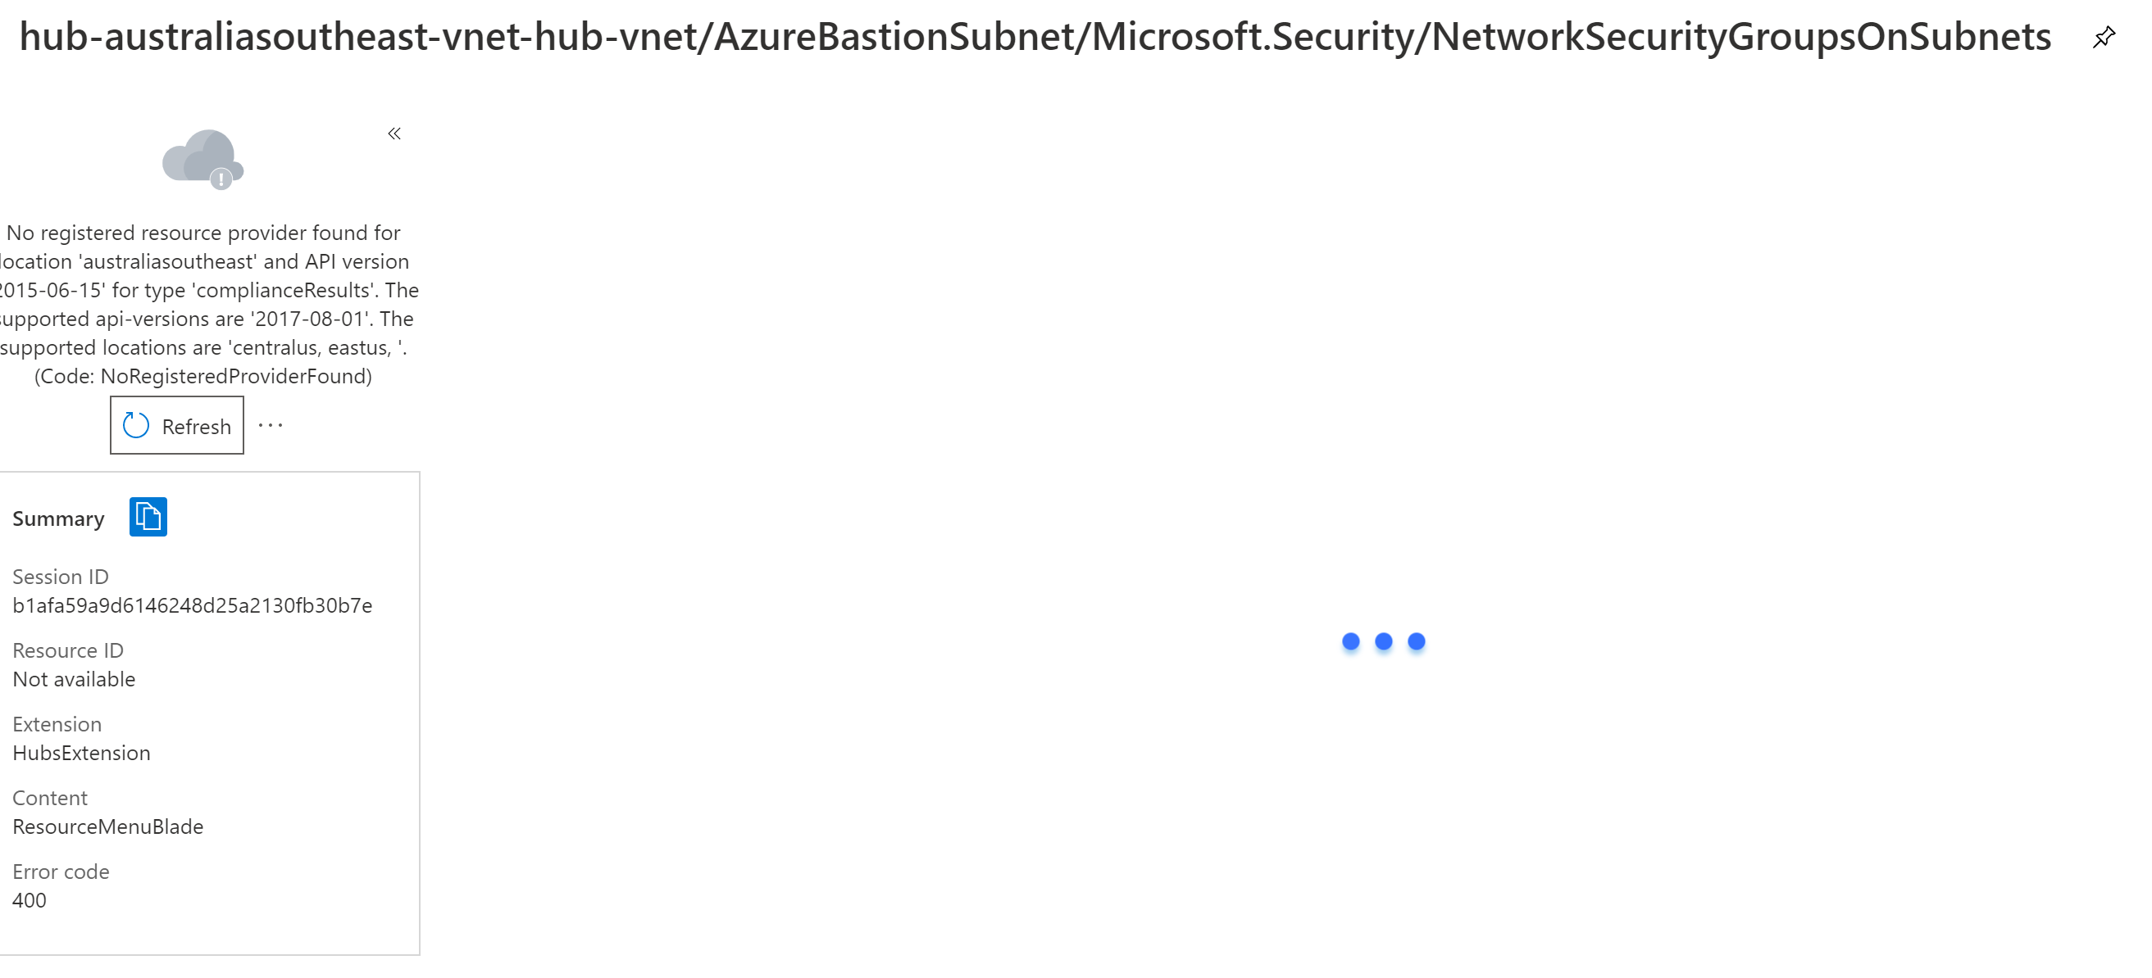Copy the Summary details using copy icon

click(x=148, y=517)
